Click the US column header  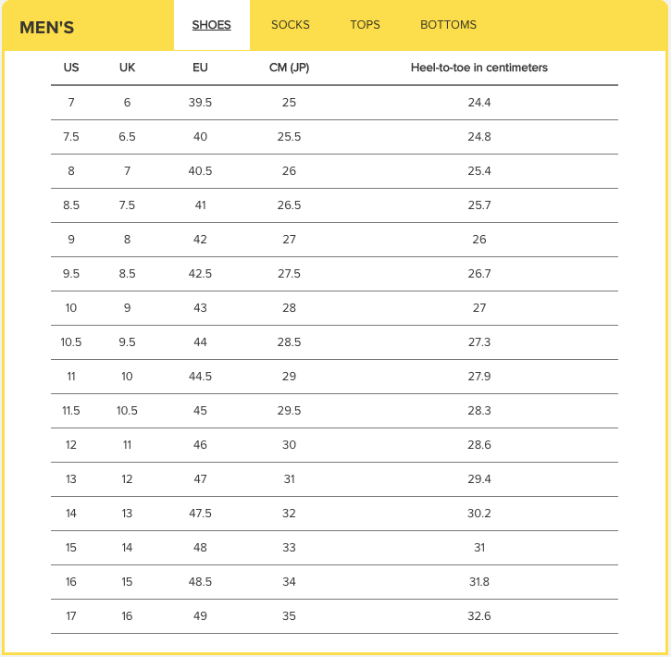(x=71, y=68)
